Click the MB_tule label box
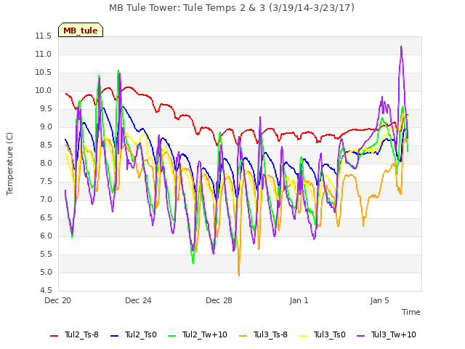Viewport: 465px width, 349px height. coord(81,30)
